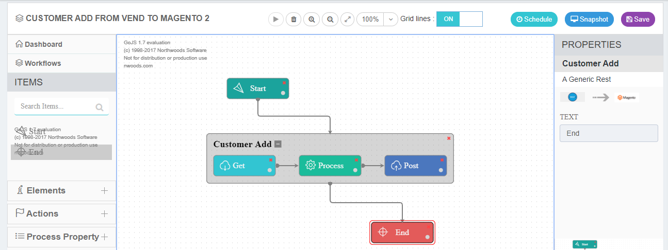The width and height of the screenshot is (668, 250).
Task: Click the Schedule button
Action: 534,19
